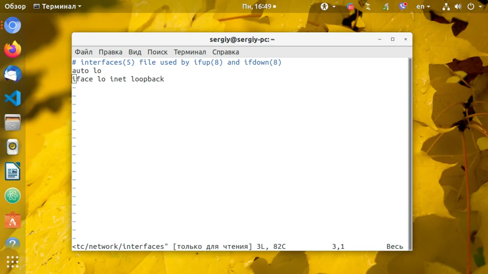
Task: Click the word 'loopback' in editor
Action: click(148, 79)
